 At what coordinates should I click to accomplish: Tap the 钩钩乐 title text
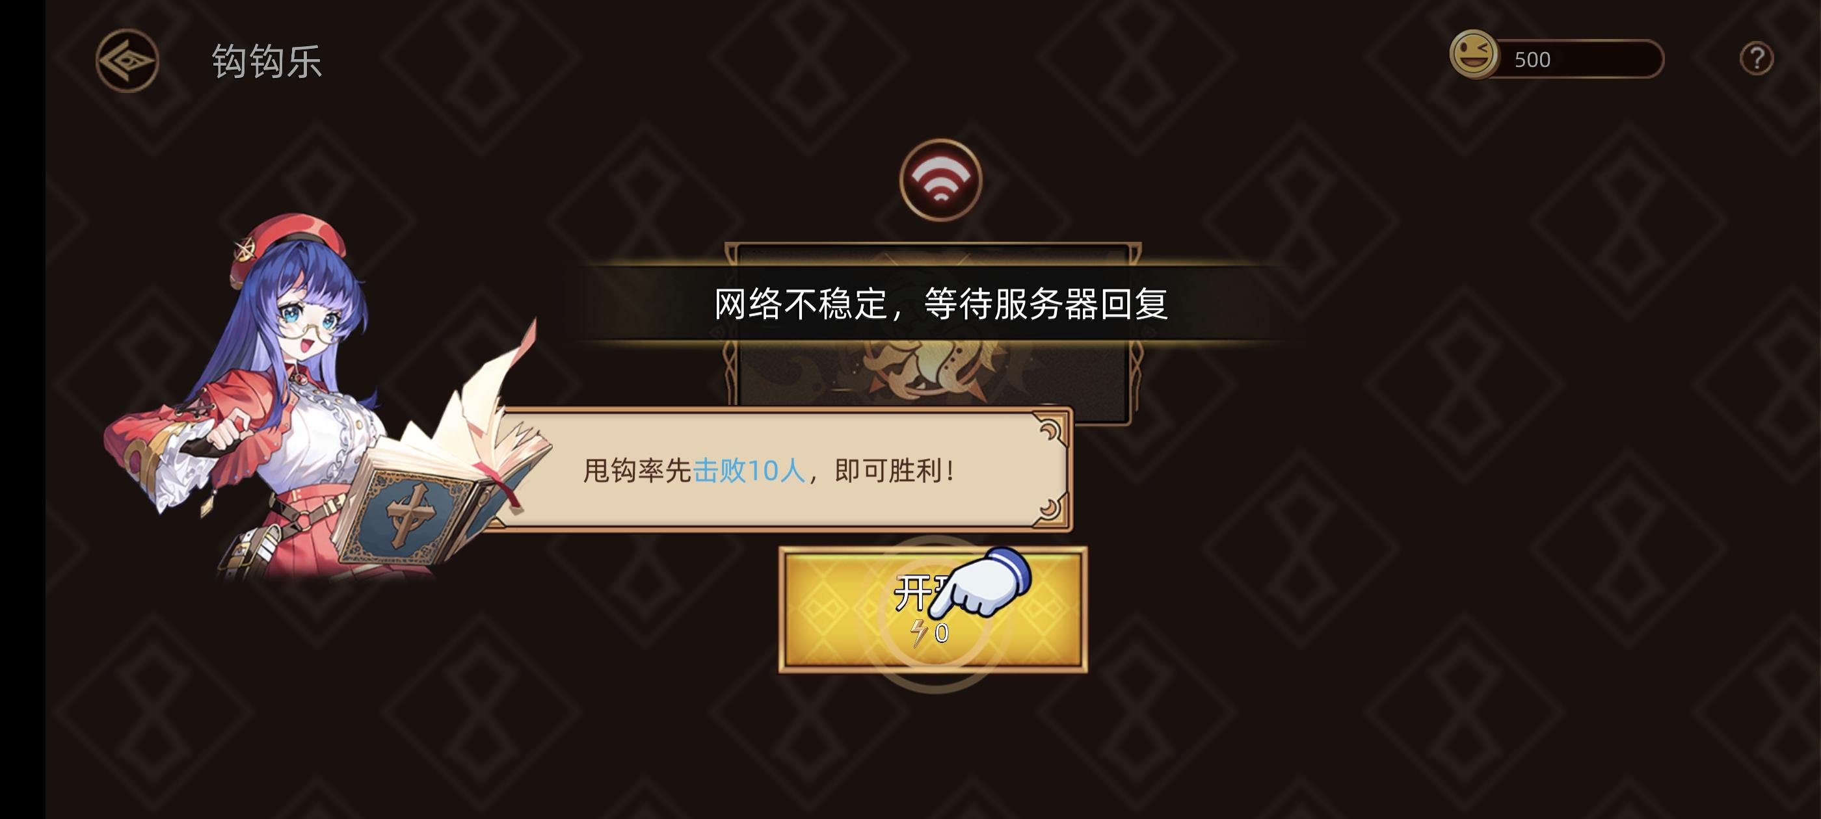click(x=267, y=60)
